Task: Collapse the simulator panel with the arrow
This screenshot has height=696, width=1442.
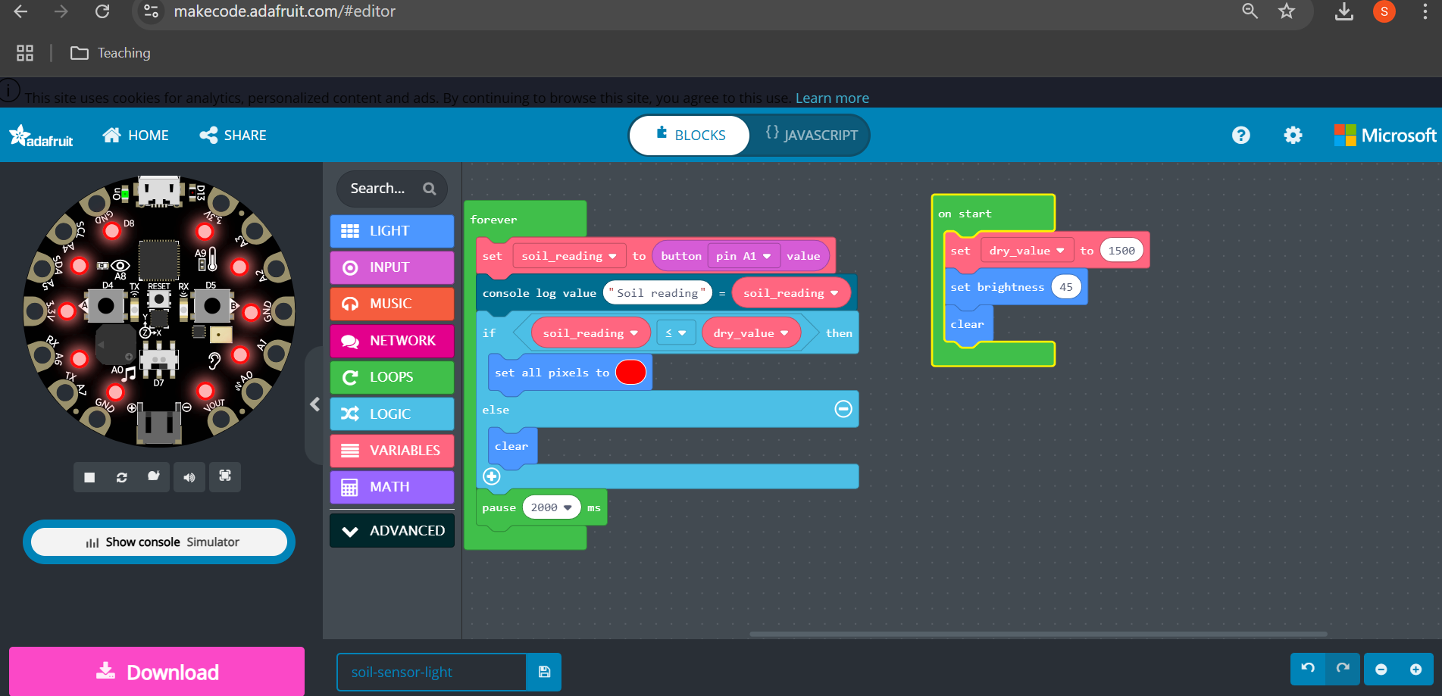Action: [x=315, y=404]
